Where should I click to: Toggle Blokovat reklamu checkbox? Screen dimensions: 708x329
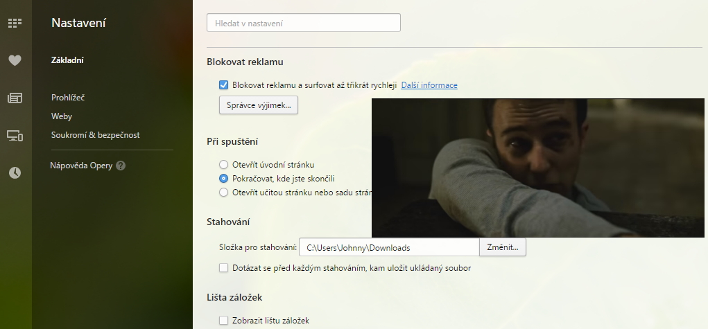[223, 85]
